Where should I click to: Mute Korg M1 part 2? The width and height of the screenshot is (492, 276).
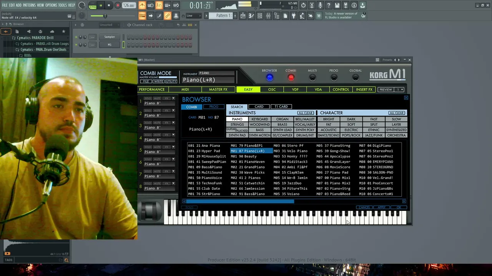[x=157, y=110]
